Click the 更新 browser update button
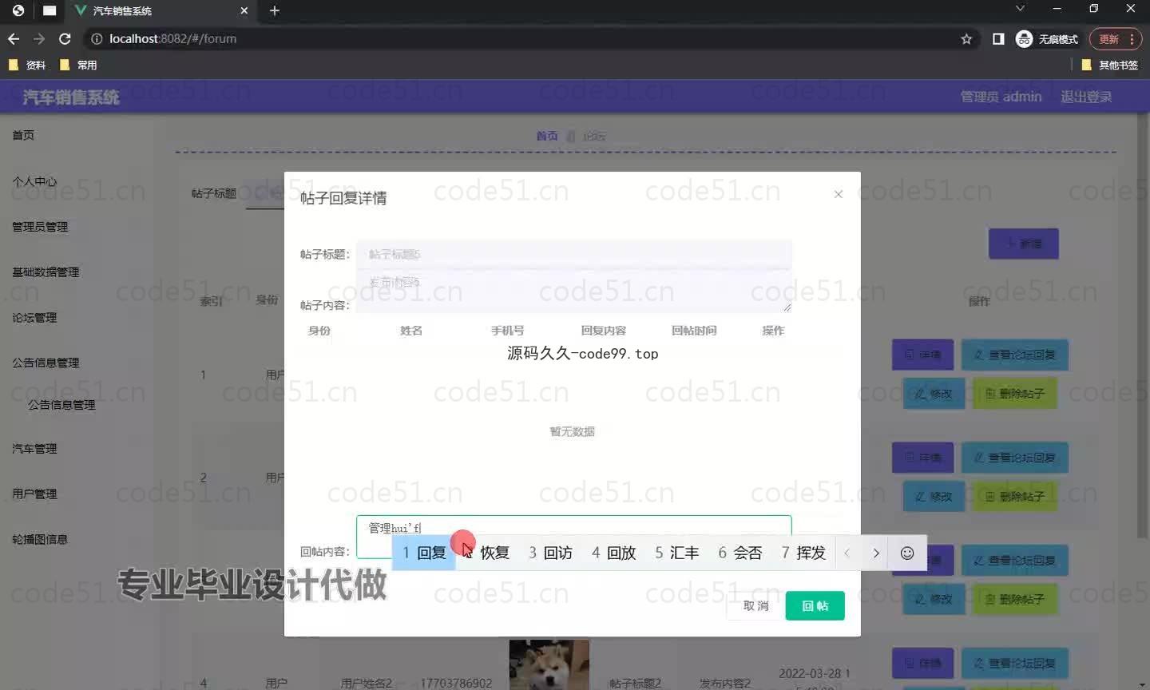The height and width of the screenshot is (690, 1150). (1114, 38)
